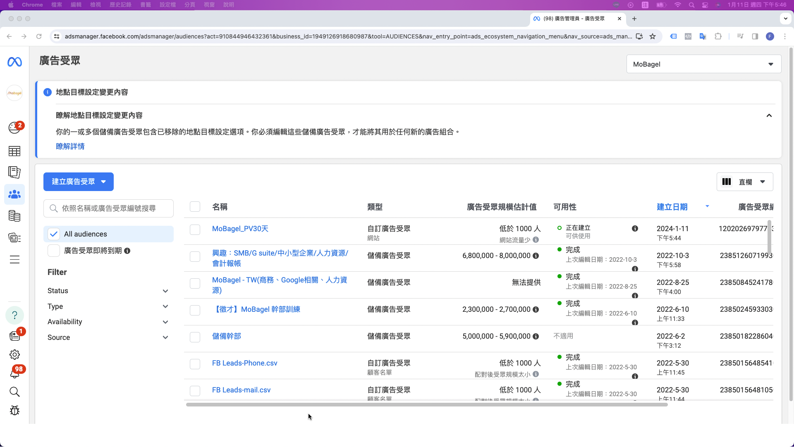Open the news updates icon with badge 1
Viewport: 794px width, 447px height.
pyautogui.click(x=14, y=335)
